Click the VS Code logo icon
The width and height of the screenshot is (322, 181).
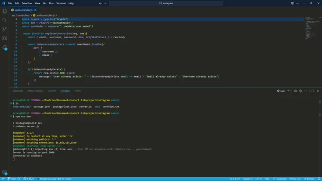[x=3, y=3]
